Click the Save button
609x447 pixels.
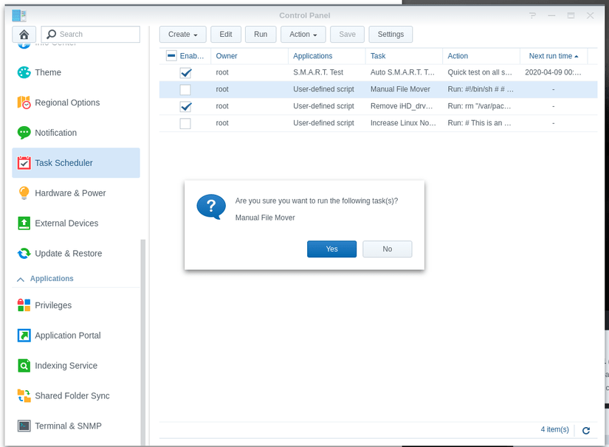click(x=347, y=34)
